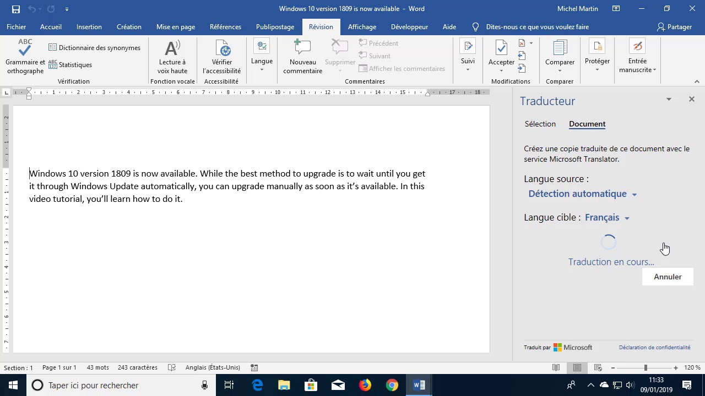The height and width of the screenshot is (396, 705).
Task: Click the Michel Martin account name
Action: 578,9
